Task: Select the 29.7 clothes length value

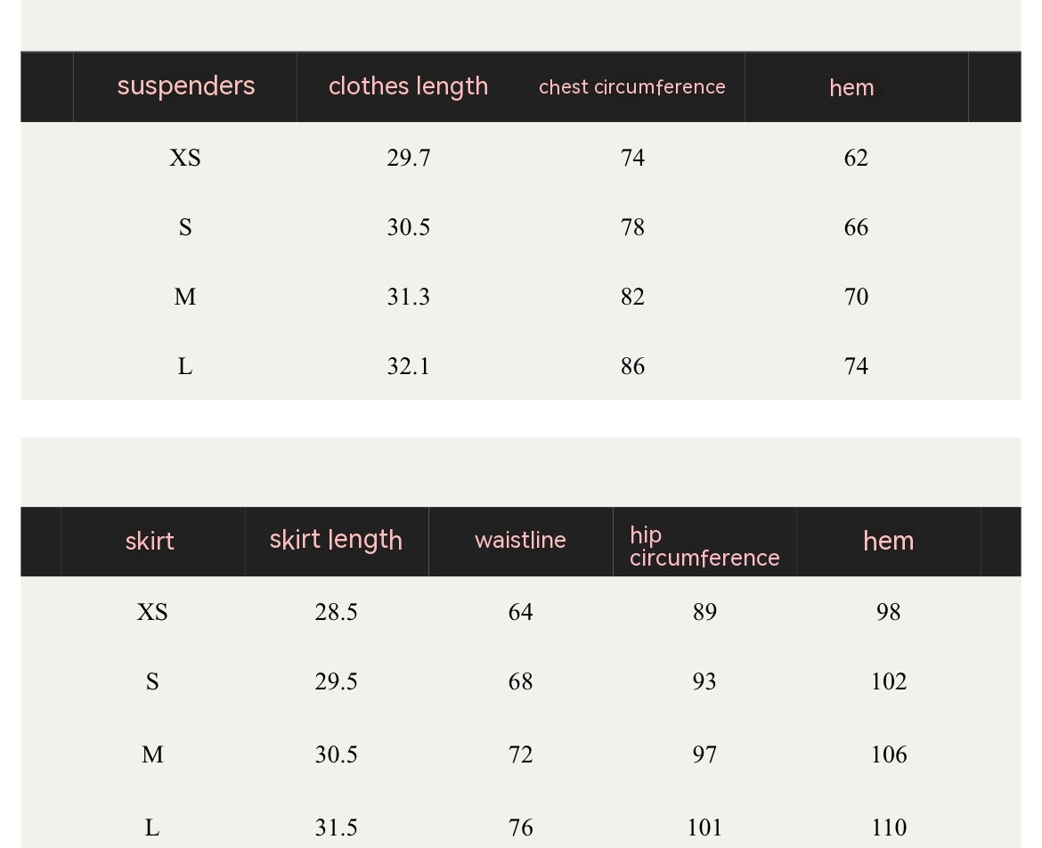Action: tap(408, 158)
